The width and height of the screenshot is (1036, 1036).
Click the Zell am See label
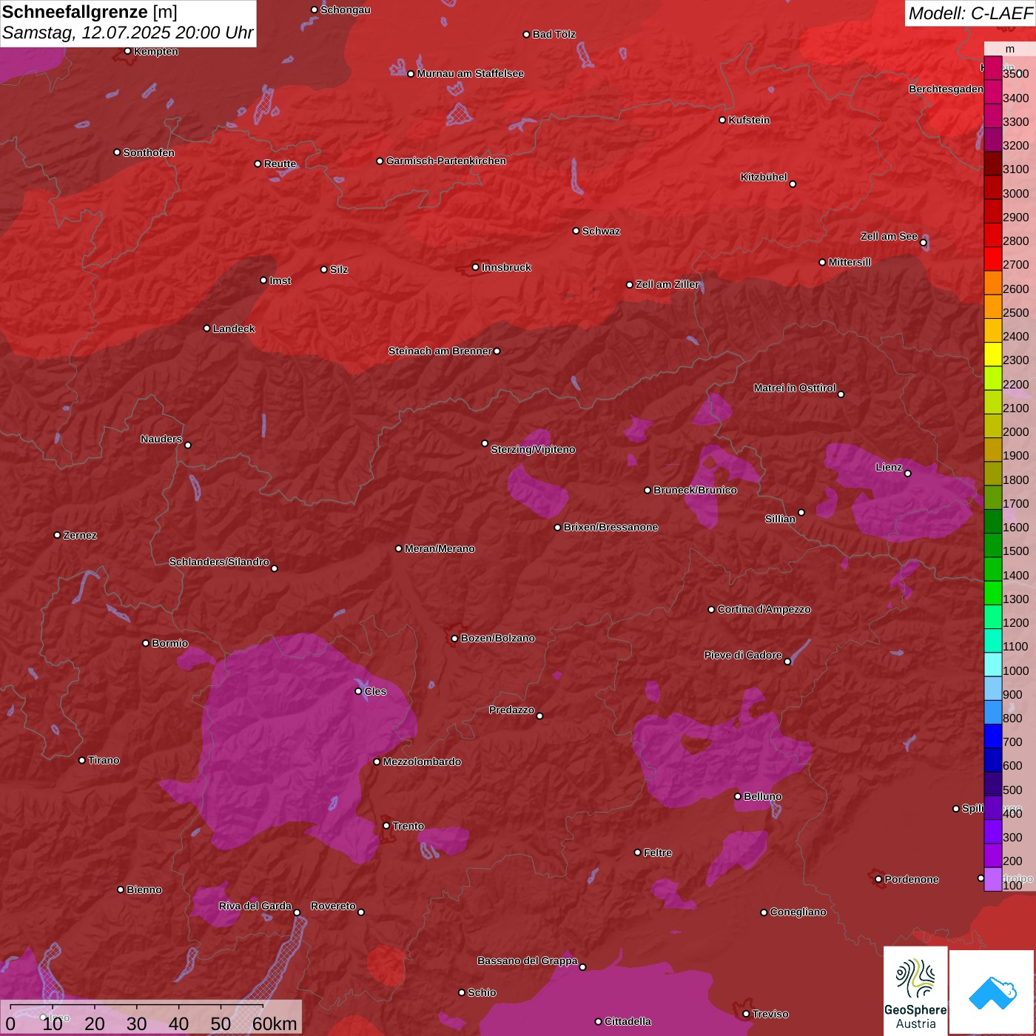point(889,236)
